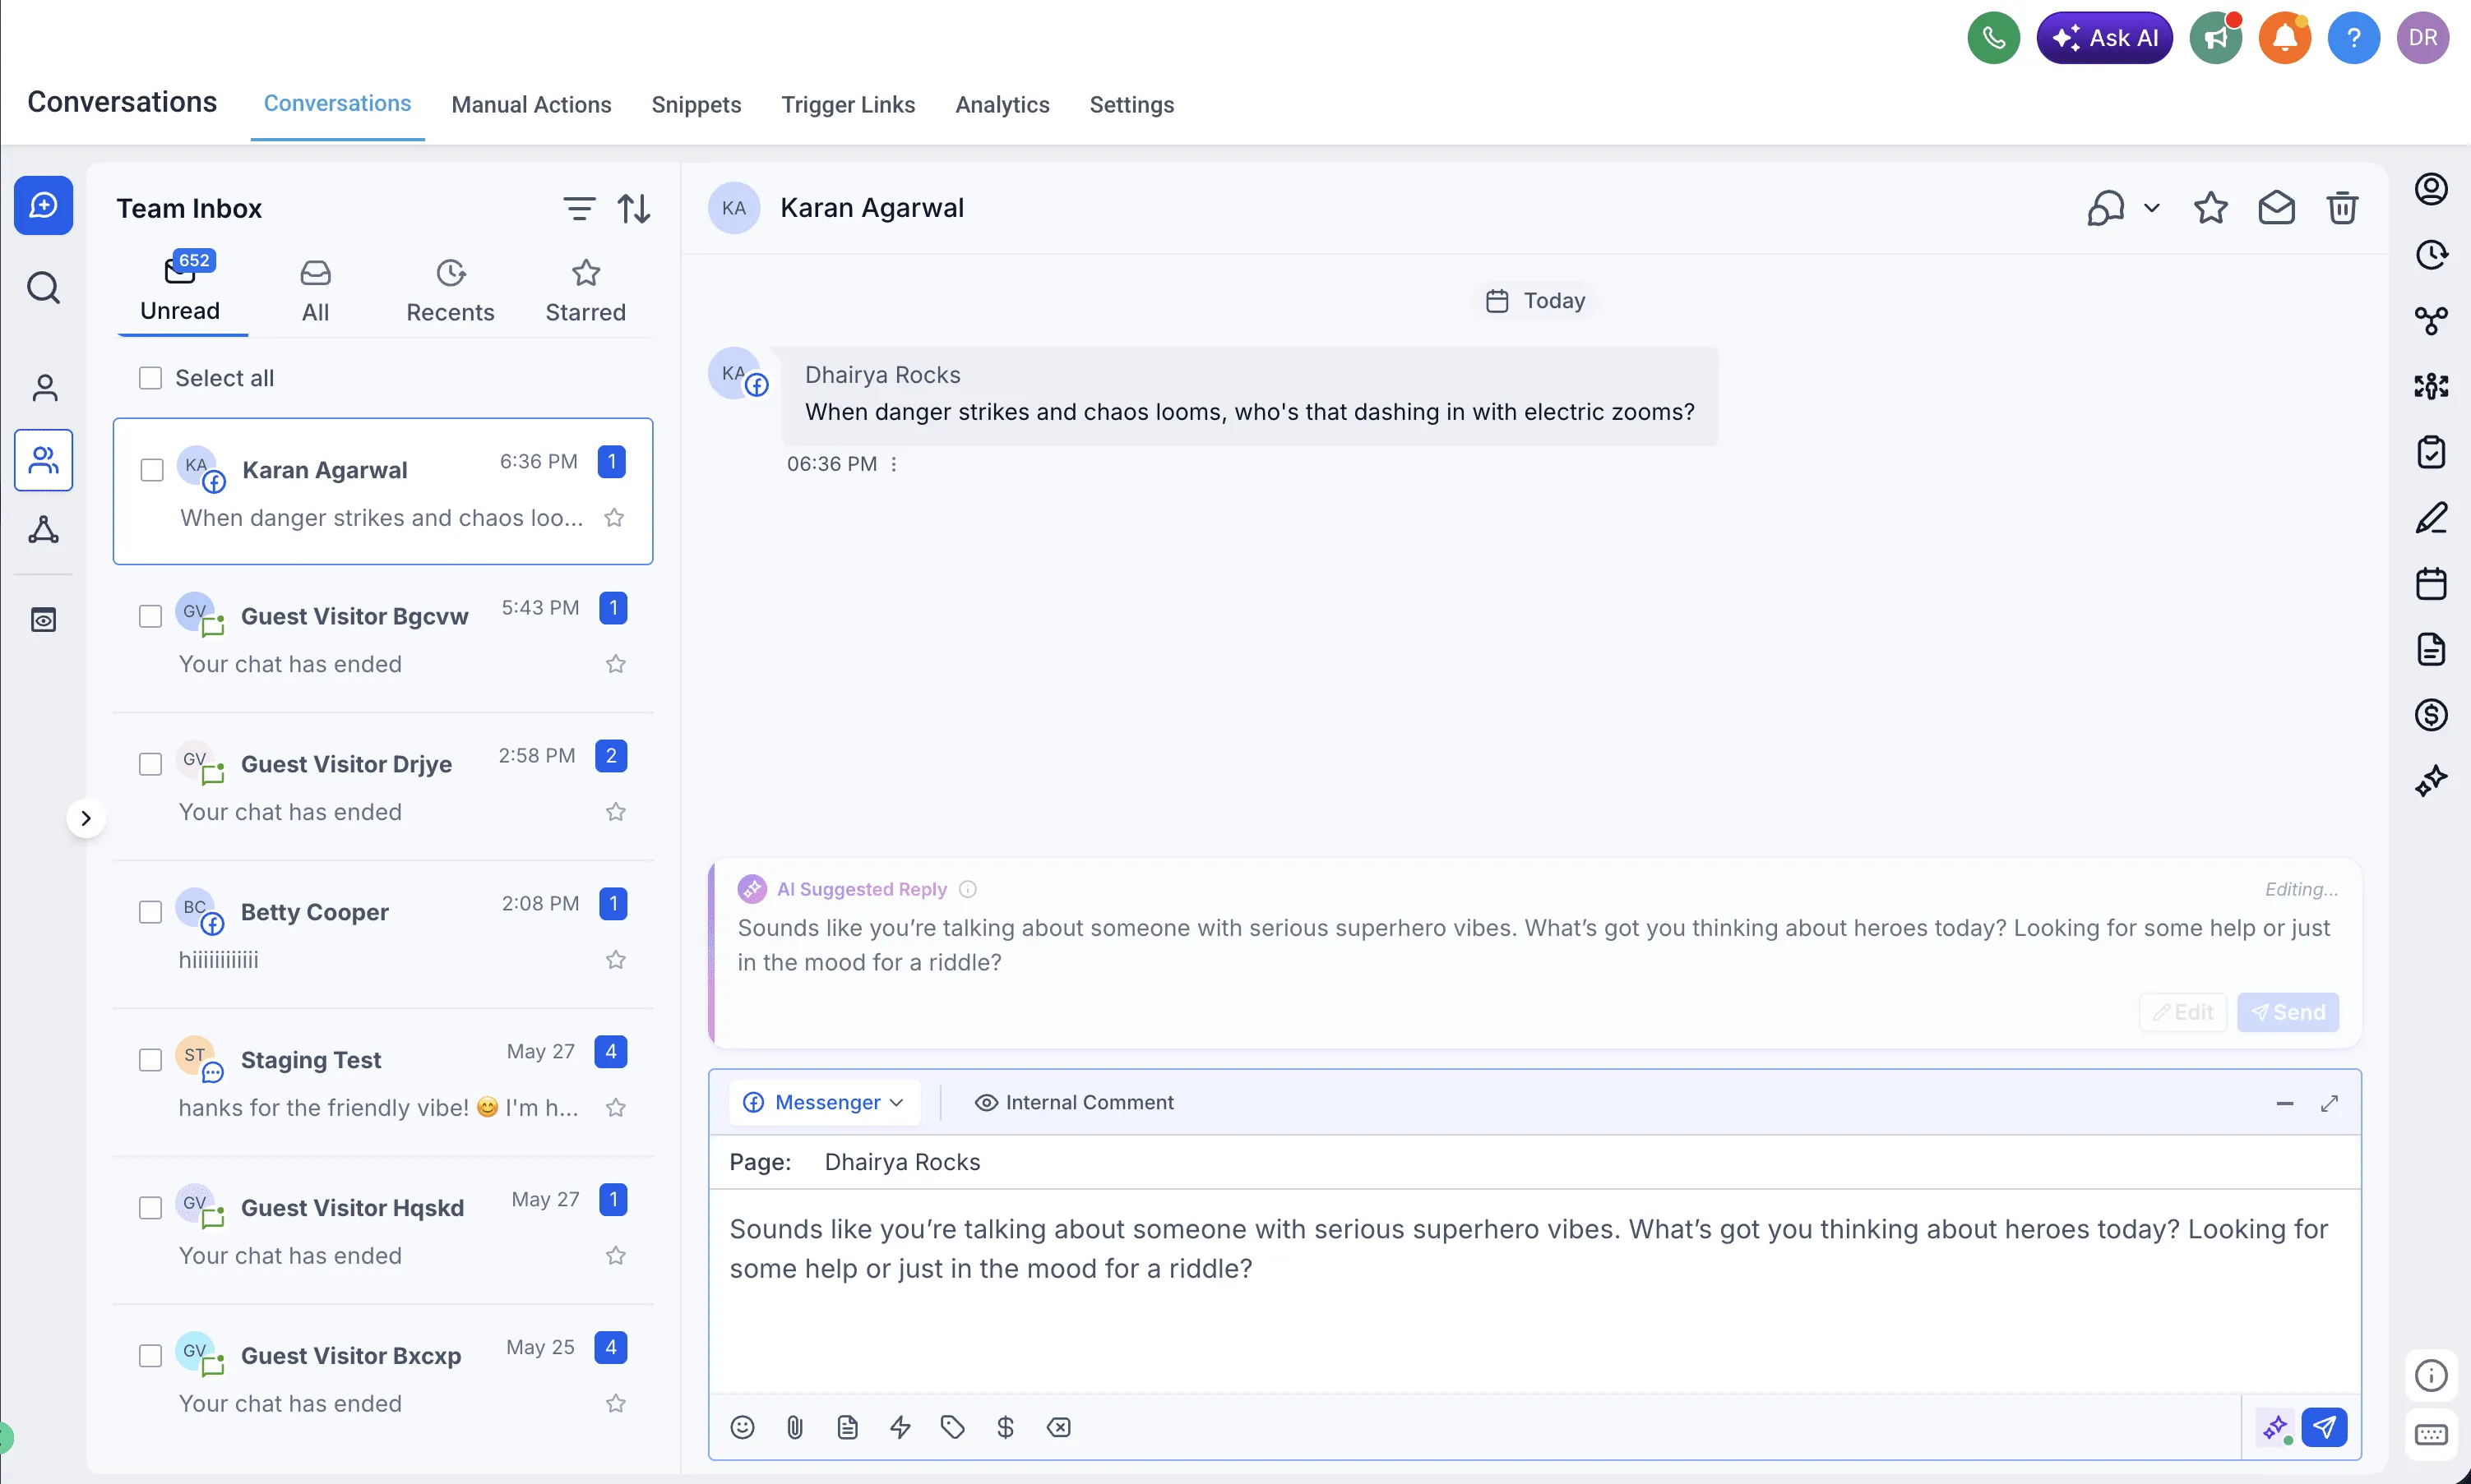
Task: Open the contact details icon in right rail
Action: coord(2431,189)
